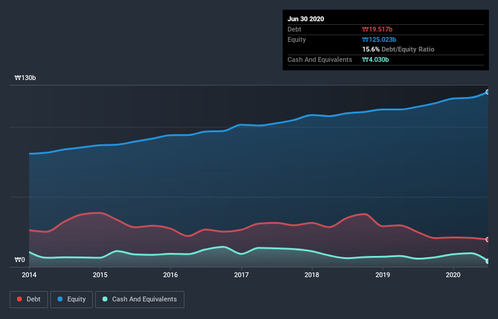Toggle the Cash And Equivalents legend button
The image size is (498, 319).
pyautogui.click(x=140, y=300)
